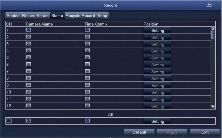This screenshot has height=138, width=222.
Task: Select the Snap tab
Action: (x=102, y=16)
